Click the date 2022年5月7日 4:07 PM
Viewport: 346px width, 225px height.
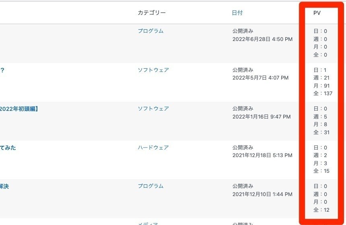[260, 78]
